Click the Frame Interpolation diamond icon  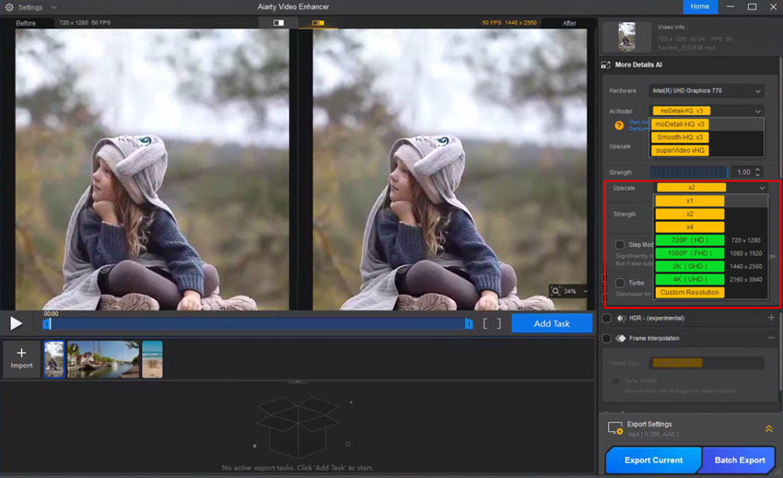tap(621, 339)
